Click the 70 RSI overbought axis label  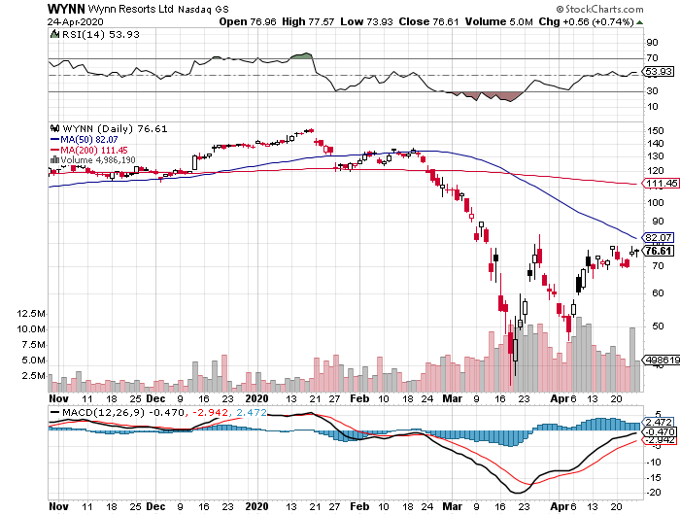point(652,58)
